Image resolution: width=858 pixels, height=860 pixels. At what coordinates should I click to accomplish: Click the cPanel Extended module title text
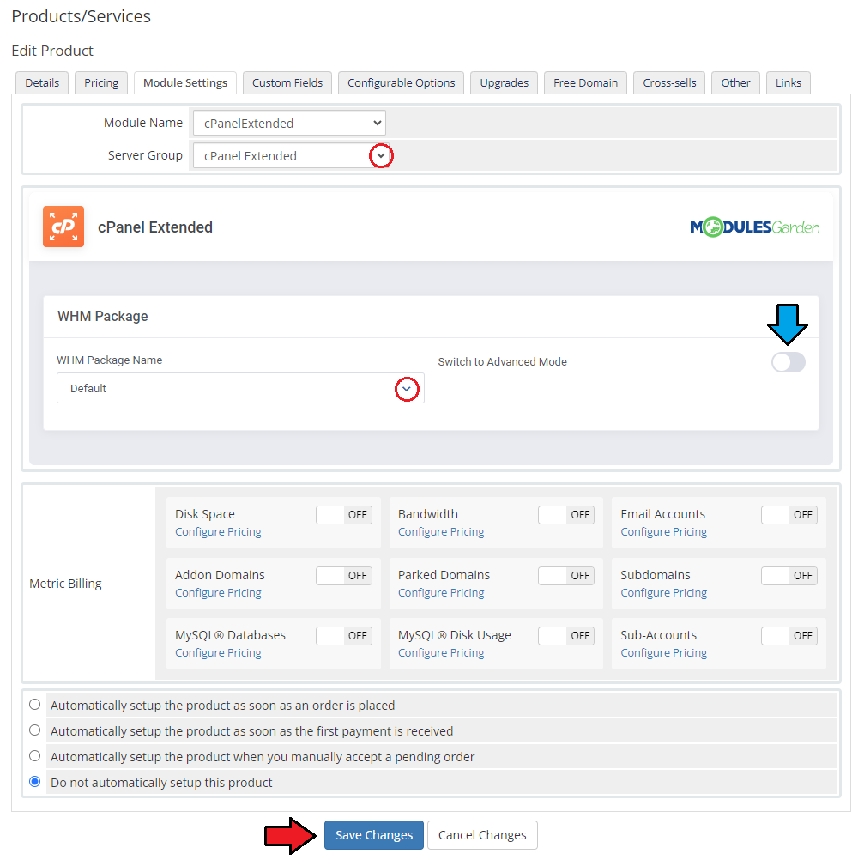pyautogui.click(x=155, y=227)
